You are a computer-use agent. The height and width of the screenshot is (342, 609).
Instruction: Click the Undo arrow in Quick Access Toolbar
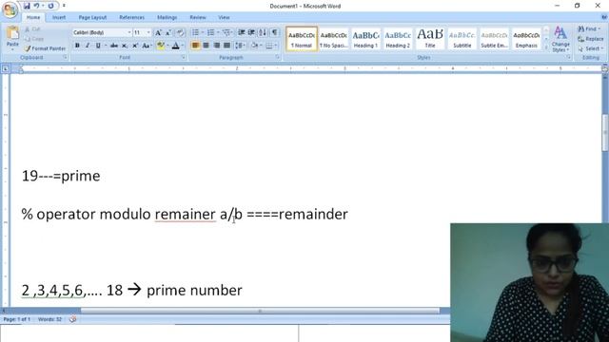click(x=36, y=6)
